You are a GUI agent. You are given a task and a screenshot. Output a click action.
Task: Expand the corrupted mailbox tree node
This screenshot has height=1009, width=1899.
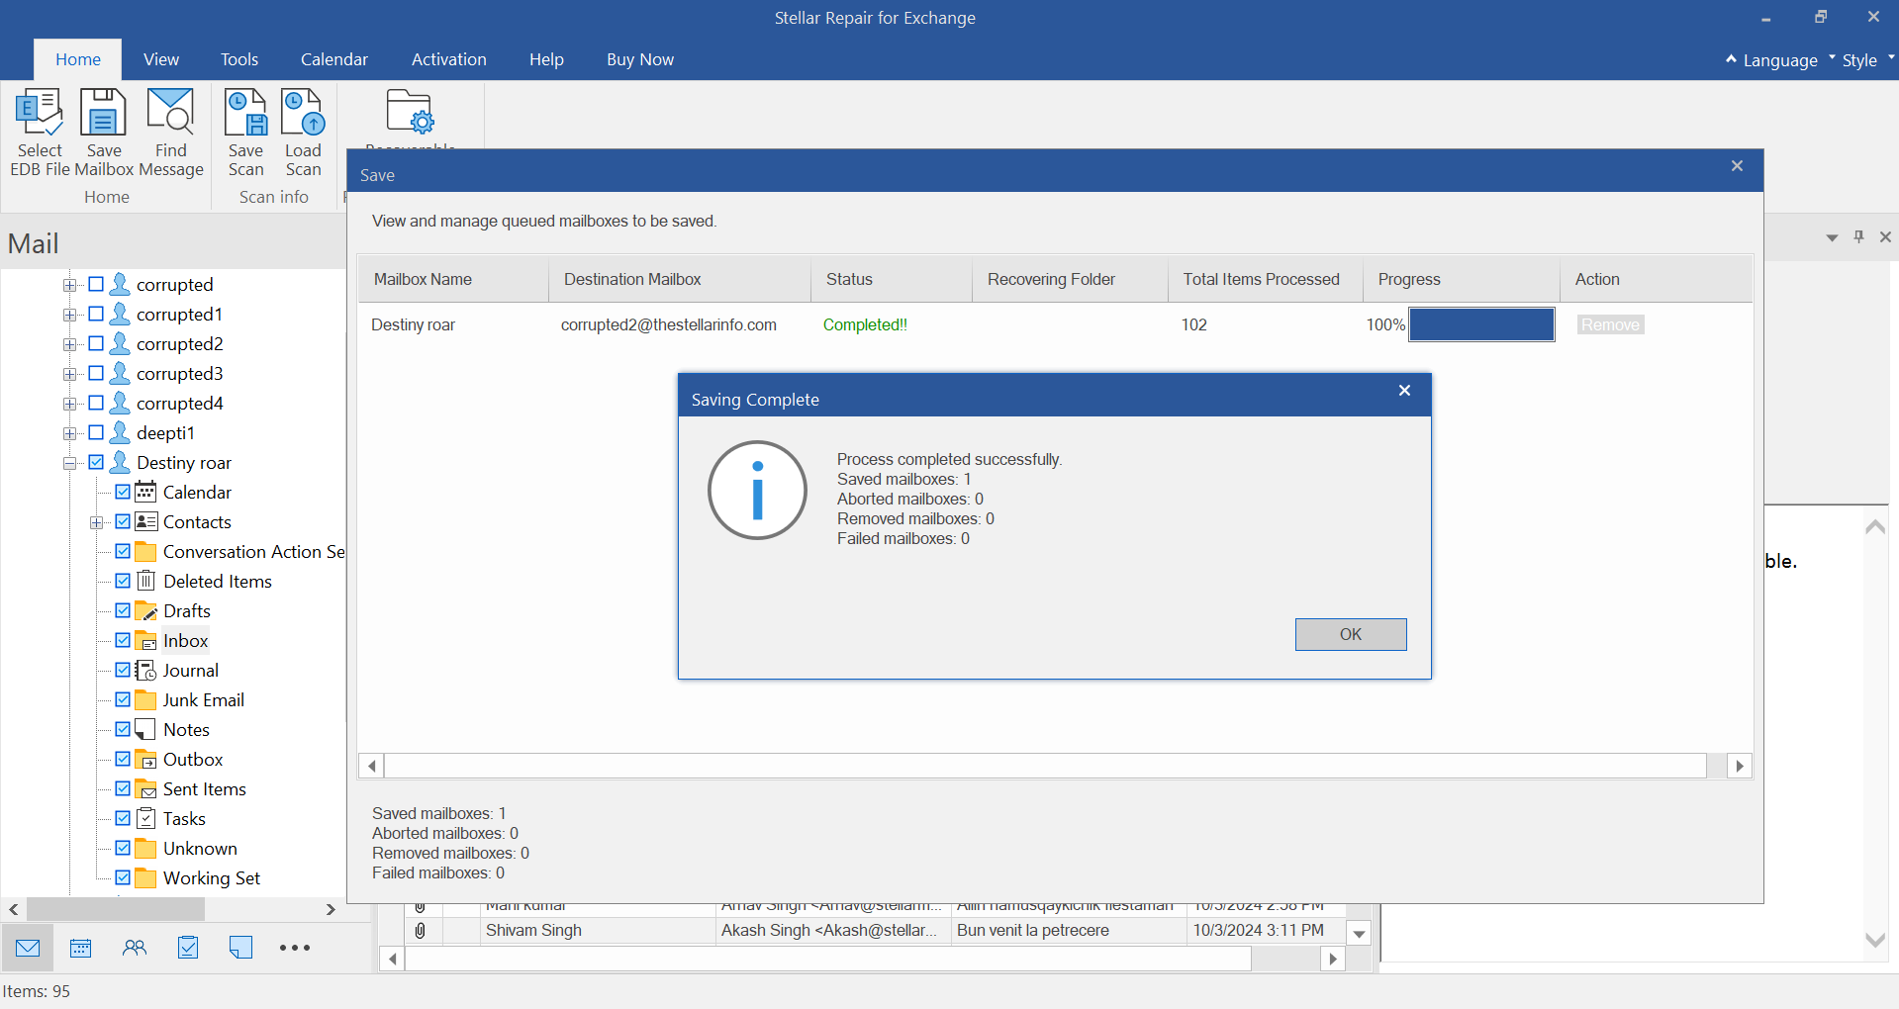pyautogui.click(x=69, y=285)
